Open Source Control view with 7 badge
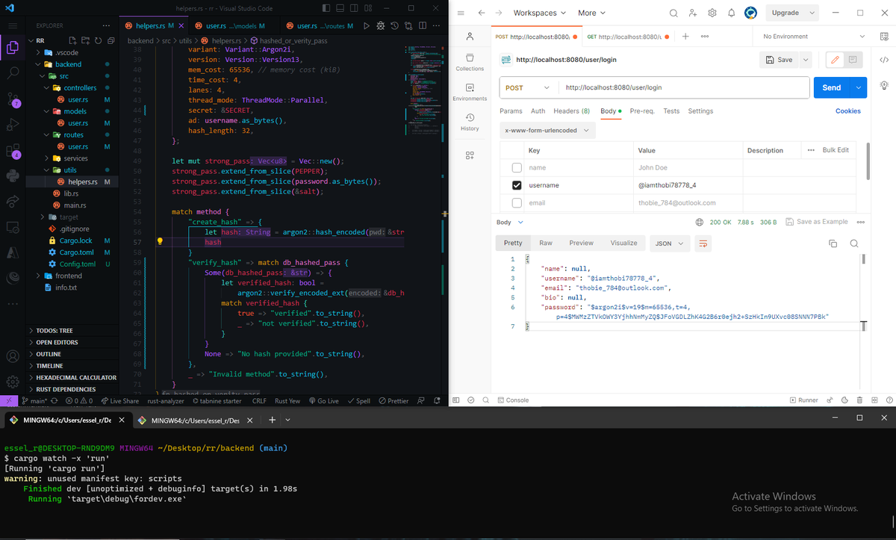The height and width of the screenshot is (540, 896). pos(13,99)
